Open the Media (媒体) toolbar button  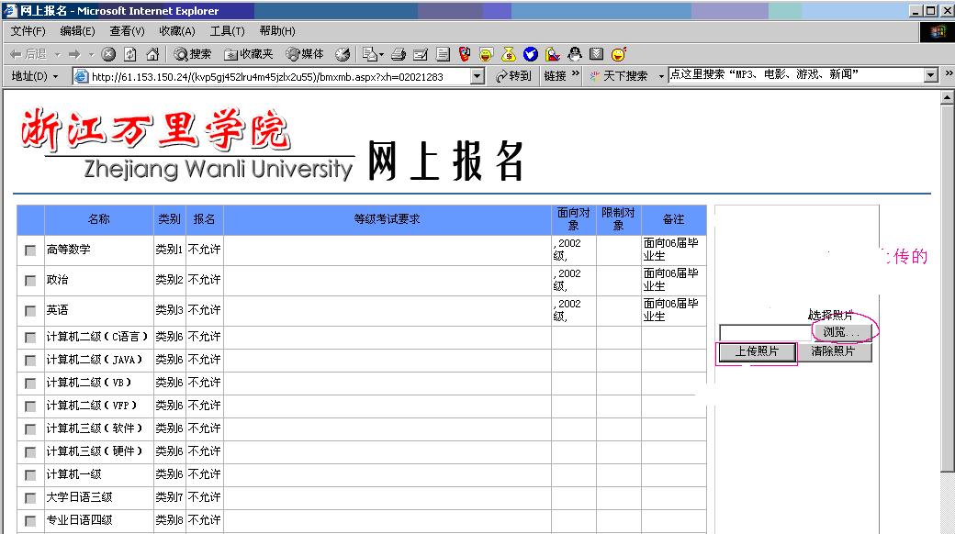coord(305,54)
